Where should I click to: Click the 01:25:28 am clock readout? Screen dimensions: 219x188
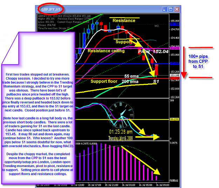121,132
